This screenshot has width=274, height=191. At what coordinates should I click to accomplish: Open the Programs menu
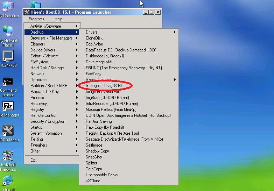36,19
